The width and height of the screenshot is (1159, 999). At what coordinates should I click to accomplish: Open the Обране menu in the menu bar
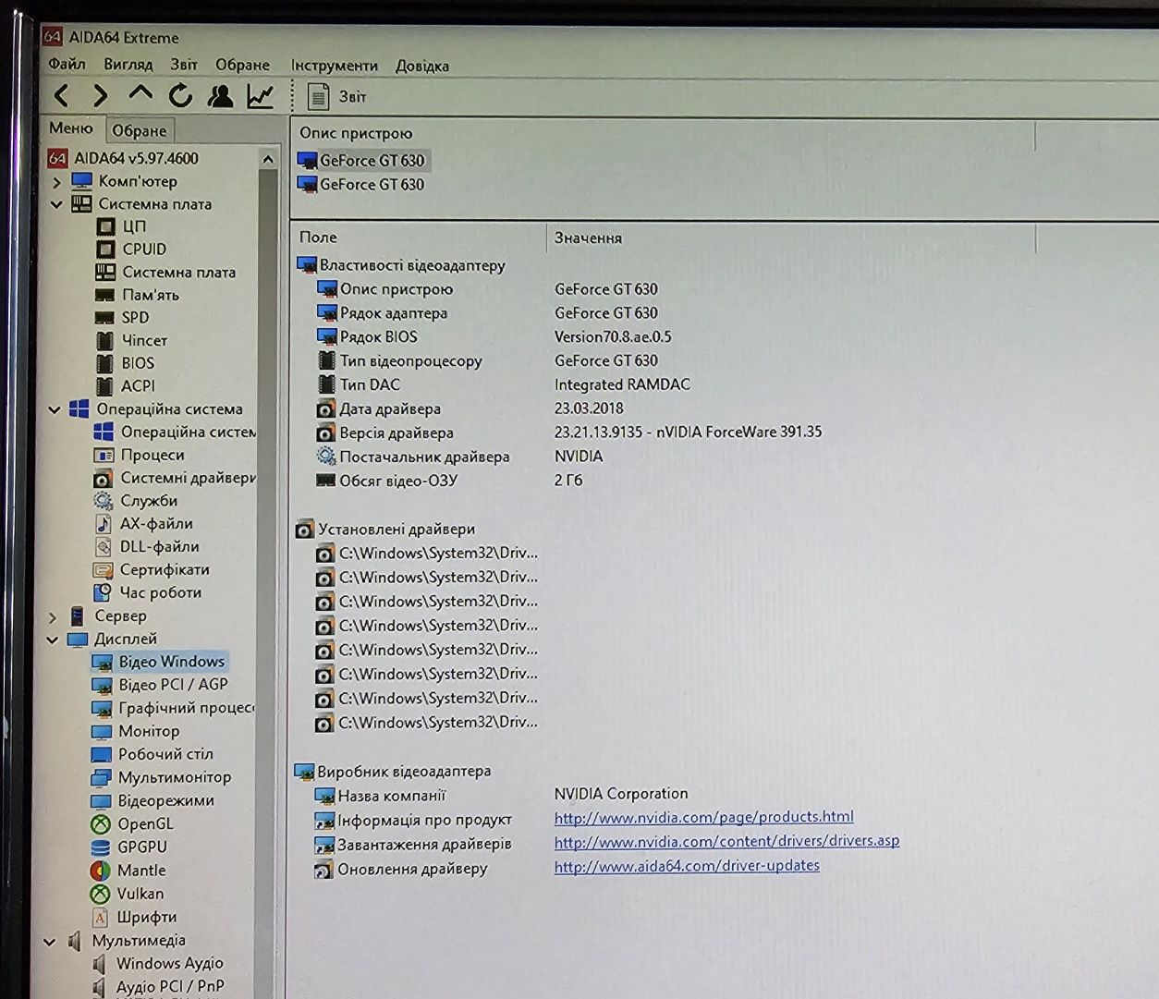(242, 65)
